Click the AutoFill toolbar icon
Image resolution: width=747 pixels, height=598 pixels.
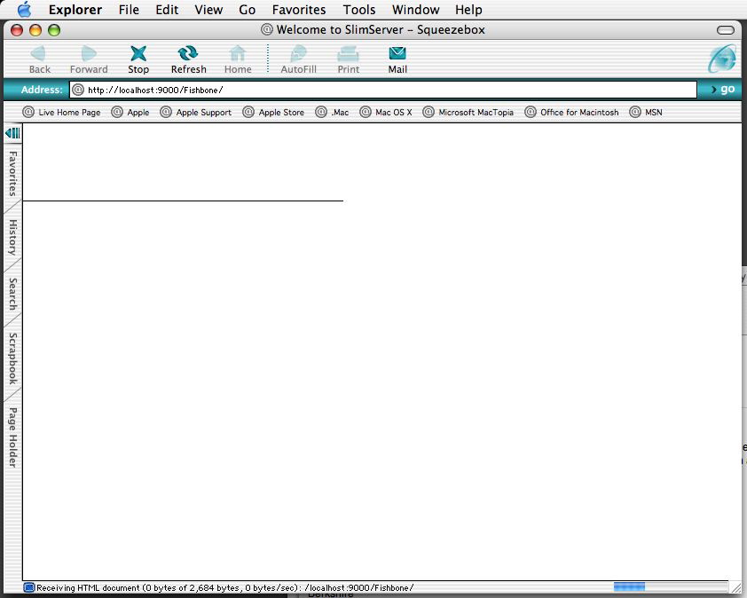click(x=298, y=55)
